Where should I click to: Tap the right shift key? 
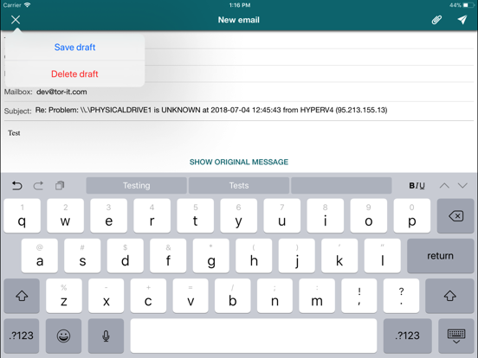449,296
